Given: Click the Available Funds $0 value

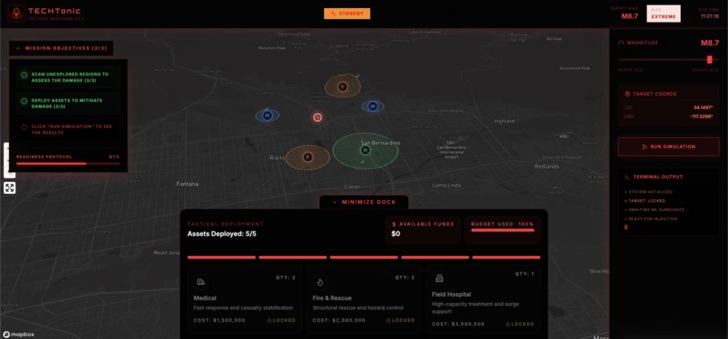Looking at the screenshot, I should pyautogui.click(x=396, y=234).
